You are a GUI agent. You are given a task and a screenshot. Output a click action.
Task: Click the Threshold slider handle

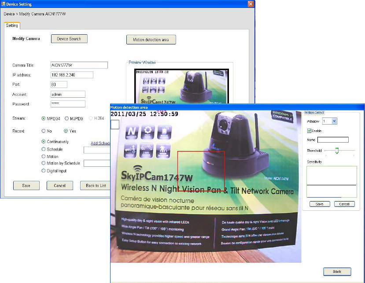[336, 151]
